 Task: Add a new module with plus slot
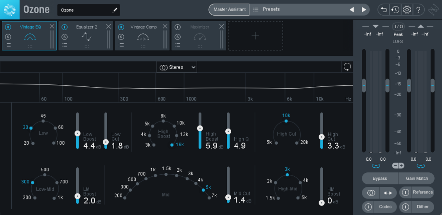pos(255,36)
